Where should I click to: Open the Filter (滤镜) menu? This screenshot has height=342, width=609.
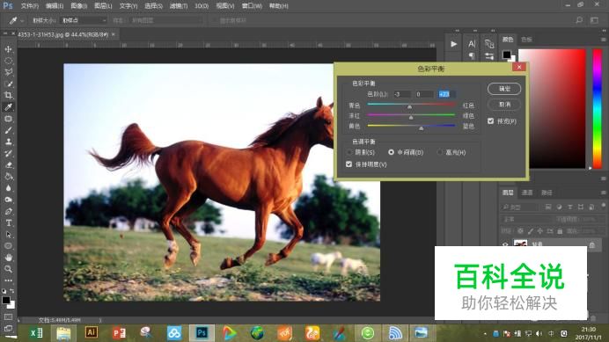(179, 6)
